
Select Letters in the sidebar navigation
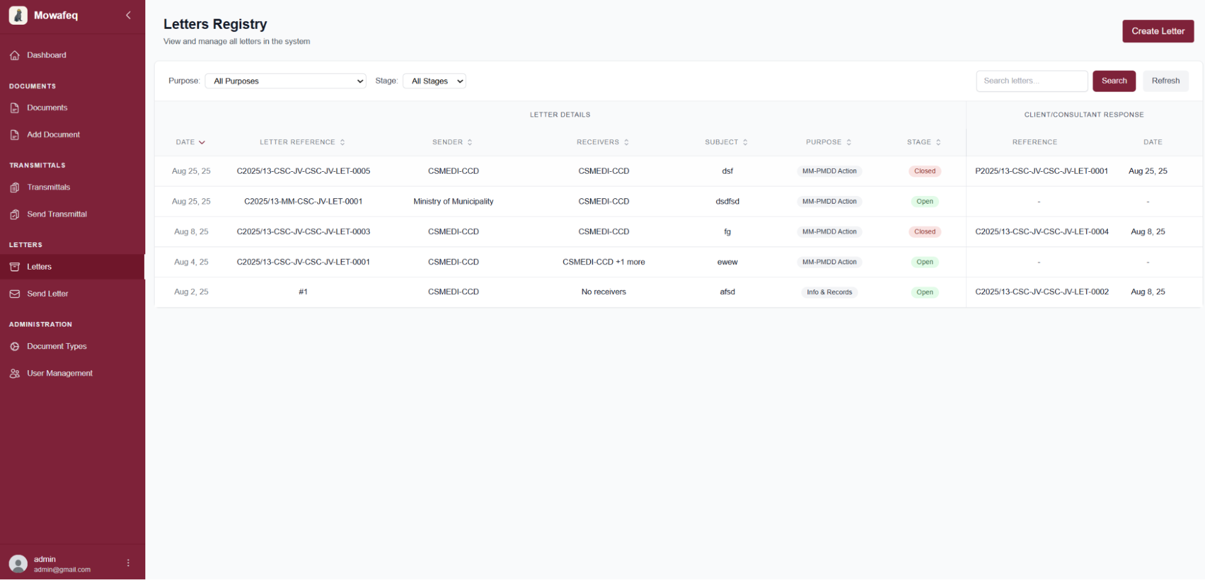[39, 266]
